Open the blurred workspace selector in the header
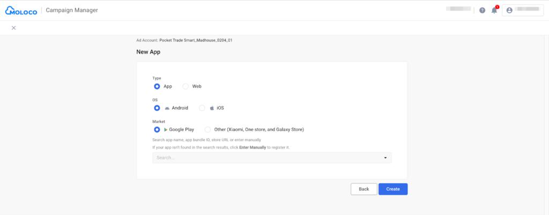Image resolution: width=549 pixels, height=215 pixels. 458,10
